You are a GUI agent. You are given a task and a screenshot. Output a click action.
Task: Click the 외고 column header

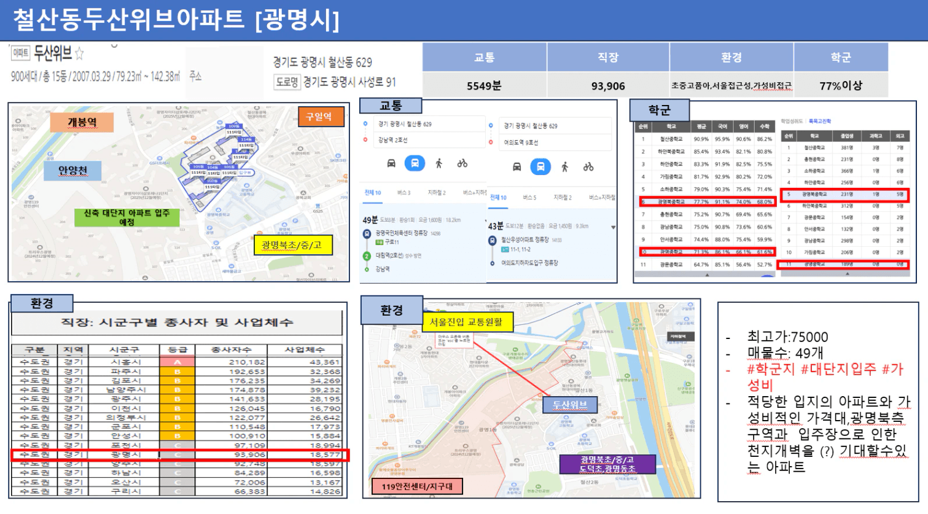point(900,136)
